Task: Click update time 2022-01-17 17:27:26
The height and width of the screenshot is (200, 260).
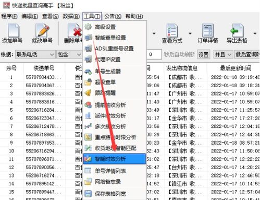Action: click(235, 118)
